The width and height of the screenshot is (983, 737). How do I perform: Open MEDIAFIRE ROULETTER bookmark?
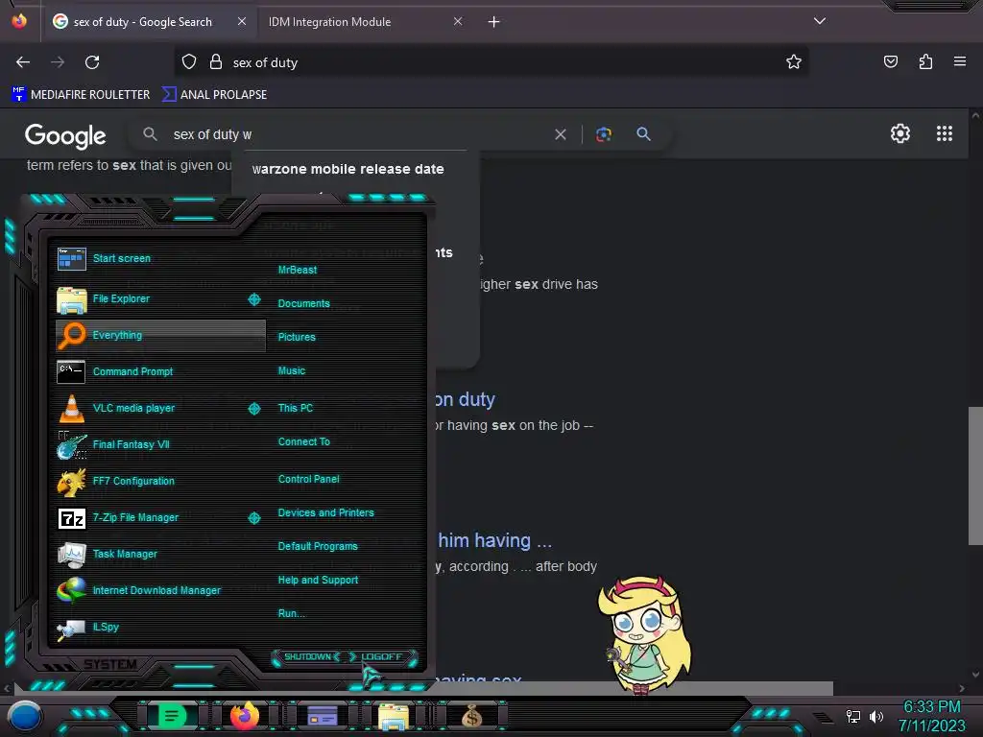(x=81, y=95)
